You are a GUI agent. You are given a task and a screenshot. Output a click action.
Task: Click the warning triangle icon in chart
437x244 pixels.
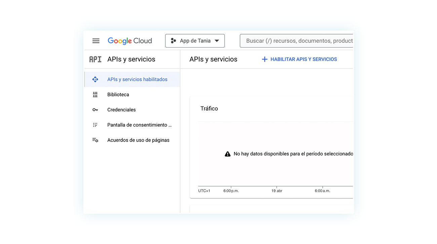(x=228, y=154)
